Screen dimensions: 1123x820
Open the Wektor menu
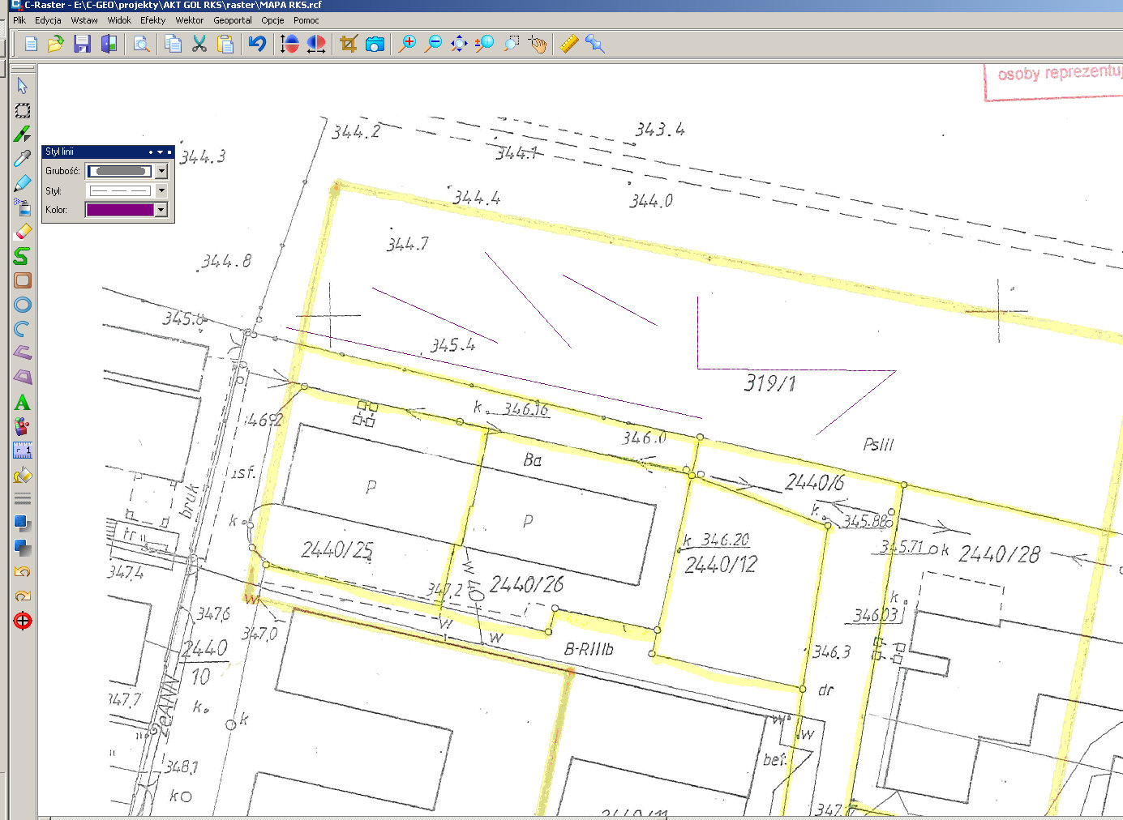tap(190, 20)
